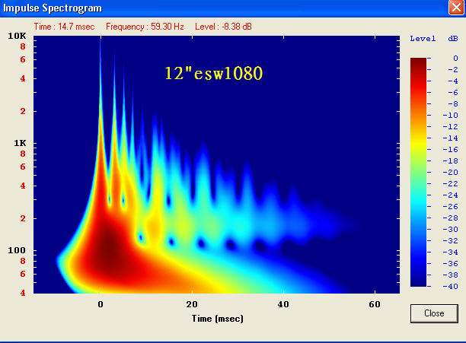Click the 0 time axis label
Viewport: 466px width, 343px height.
[101, 304]
